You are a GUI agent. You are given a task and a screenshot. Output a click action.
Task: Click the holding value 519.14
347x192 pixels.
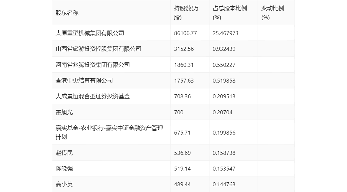point(182,168)
